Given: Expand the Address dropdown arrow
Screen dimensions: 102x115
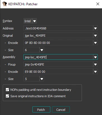Looking at the screenshot, I should coord(95,28).
